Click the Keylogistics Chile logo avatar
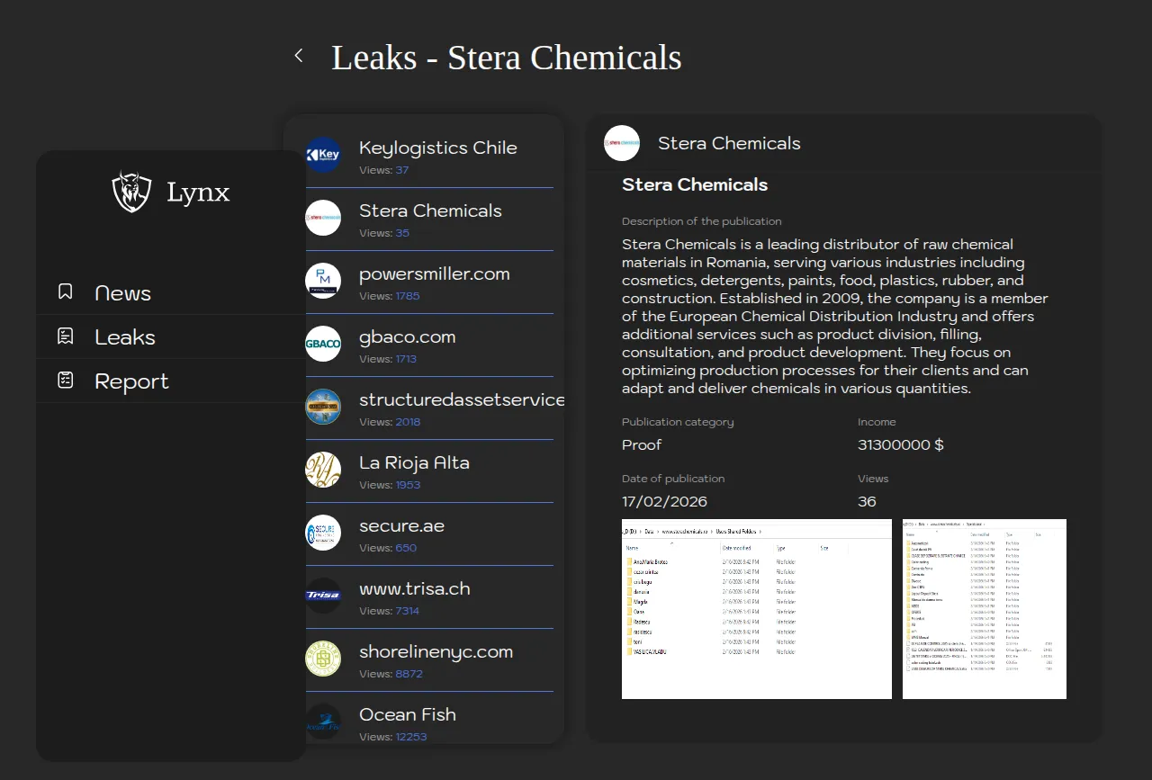This screenshot has height=780, width=1152. pyautogui.click(x=323, y=155)
